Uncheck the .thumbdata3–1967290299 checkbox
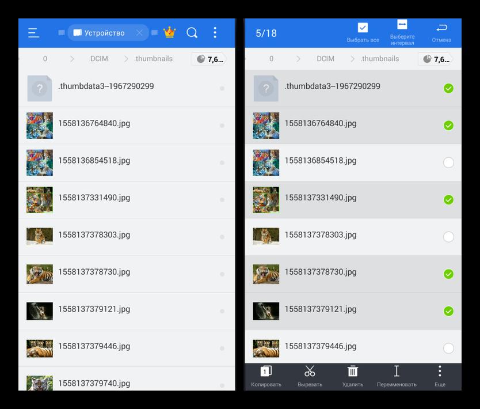Viewport: 480px width, 409px height. point(448,88)
